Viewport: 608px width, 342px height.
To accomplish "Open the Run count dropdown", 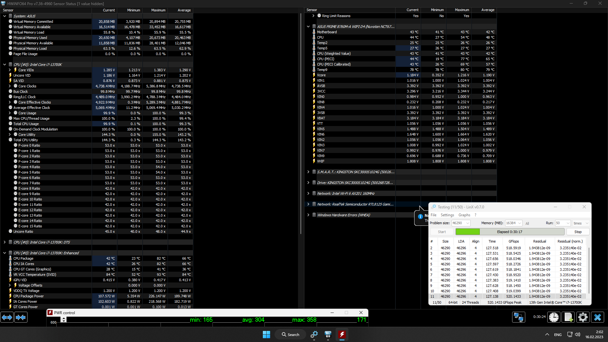I will click(568, 223).
